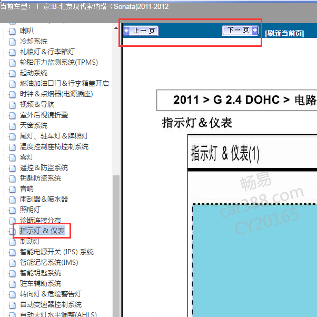
Task: Open 时钟＆点烟器(电源插座) entry
Action: point(56,94)
